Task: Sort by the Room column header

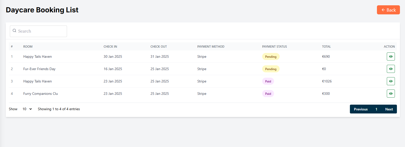Action: [28, 47]
